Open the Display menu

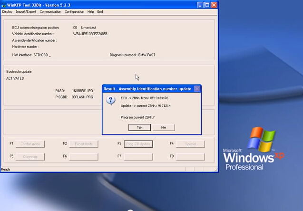click(x=7, y=11)
